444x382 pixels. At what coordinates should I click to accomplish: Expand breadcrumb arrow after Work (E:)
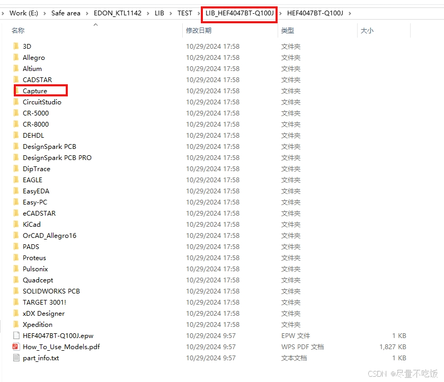(45, 13)
